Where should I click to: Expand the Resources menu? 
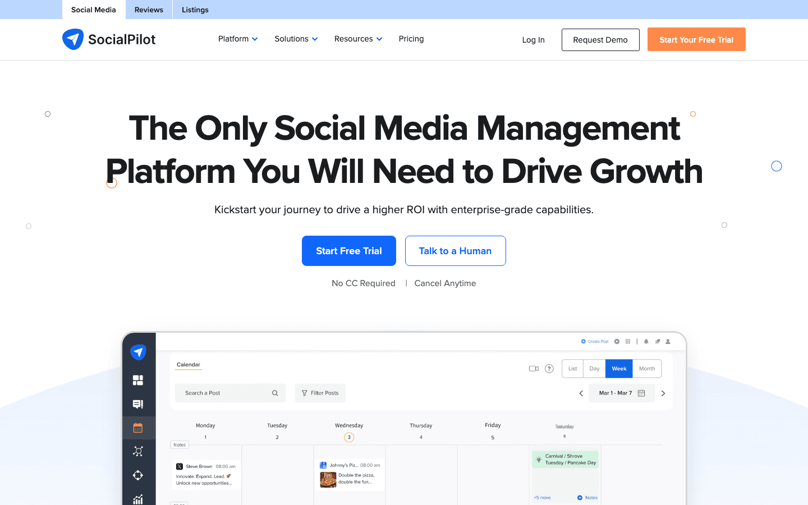click(x=358, y=39)
